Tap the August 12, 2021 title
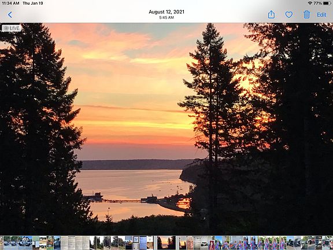 (166, 12)
